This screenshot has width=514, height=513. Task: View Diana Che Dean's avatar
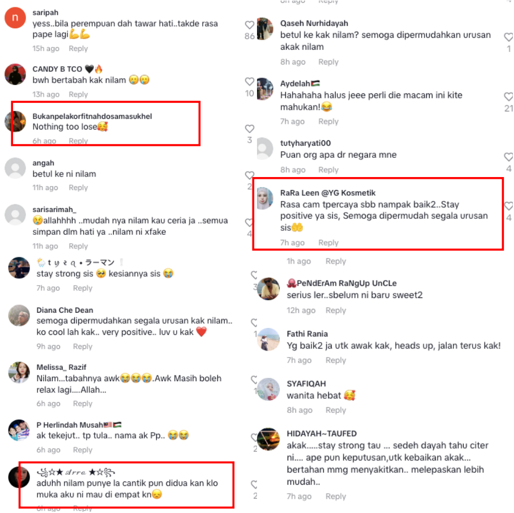tap(19, 316)
